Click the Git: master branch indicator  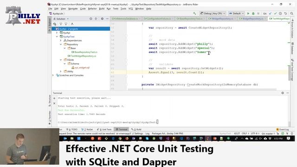268,134
